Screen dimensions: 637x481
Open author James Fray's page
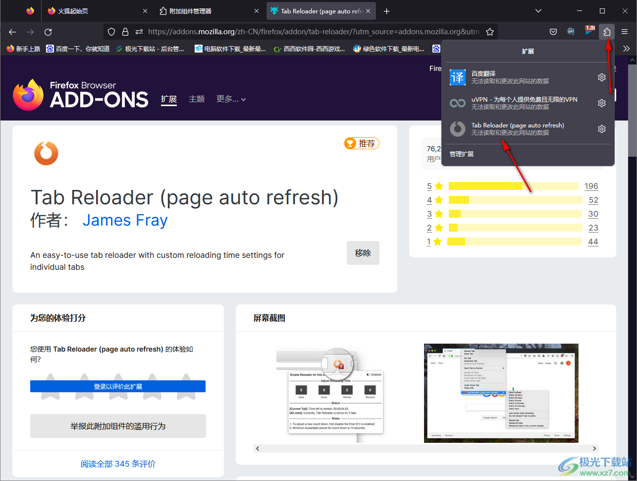(x=125, y=220)
